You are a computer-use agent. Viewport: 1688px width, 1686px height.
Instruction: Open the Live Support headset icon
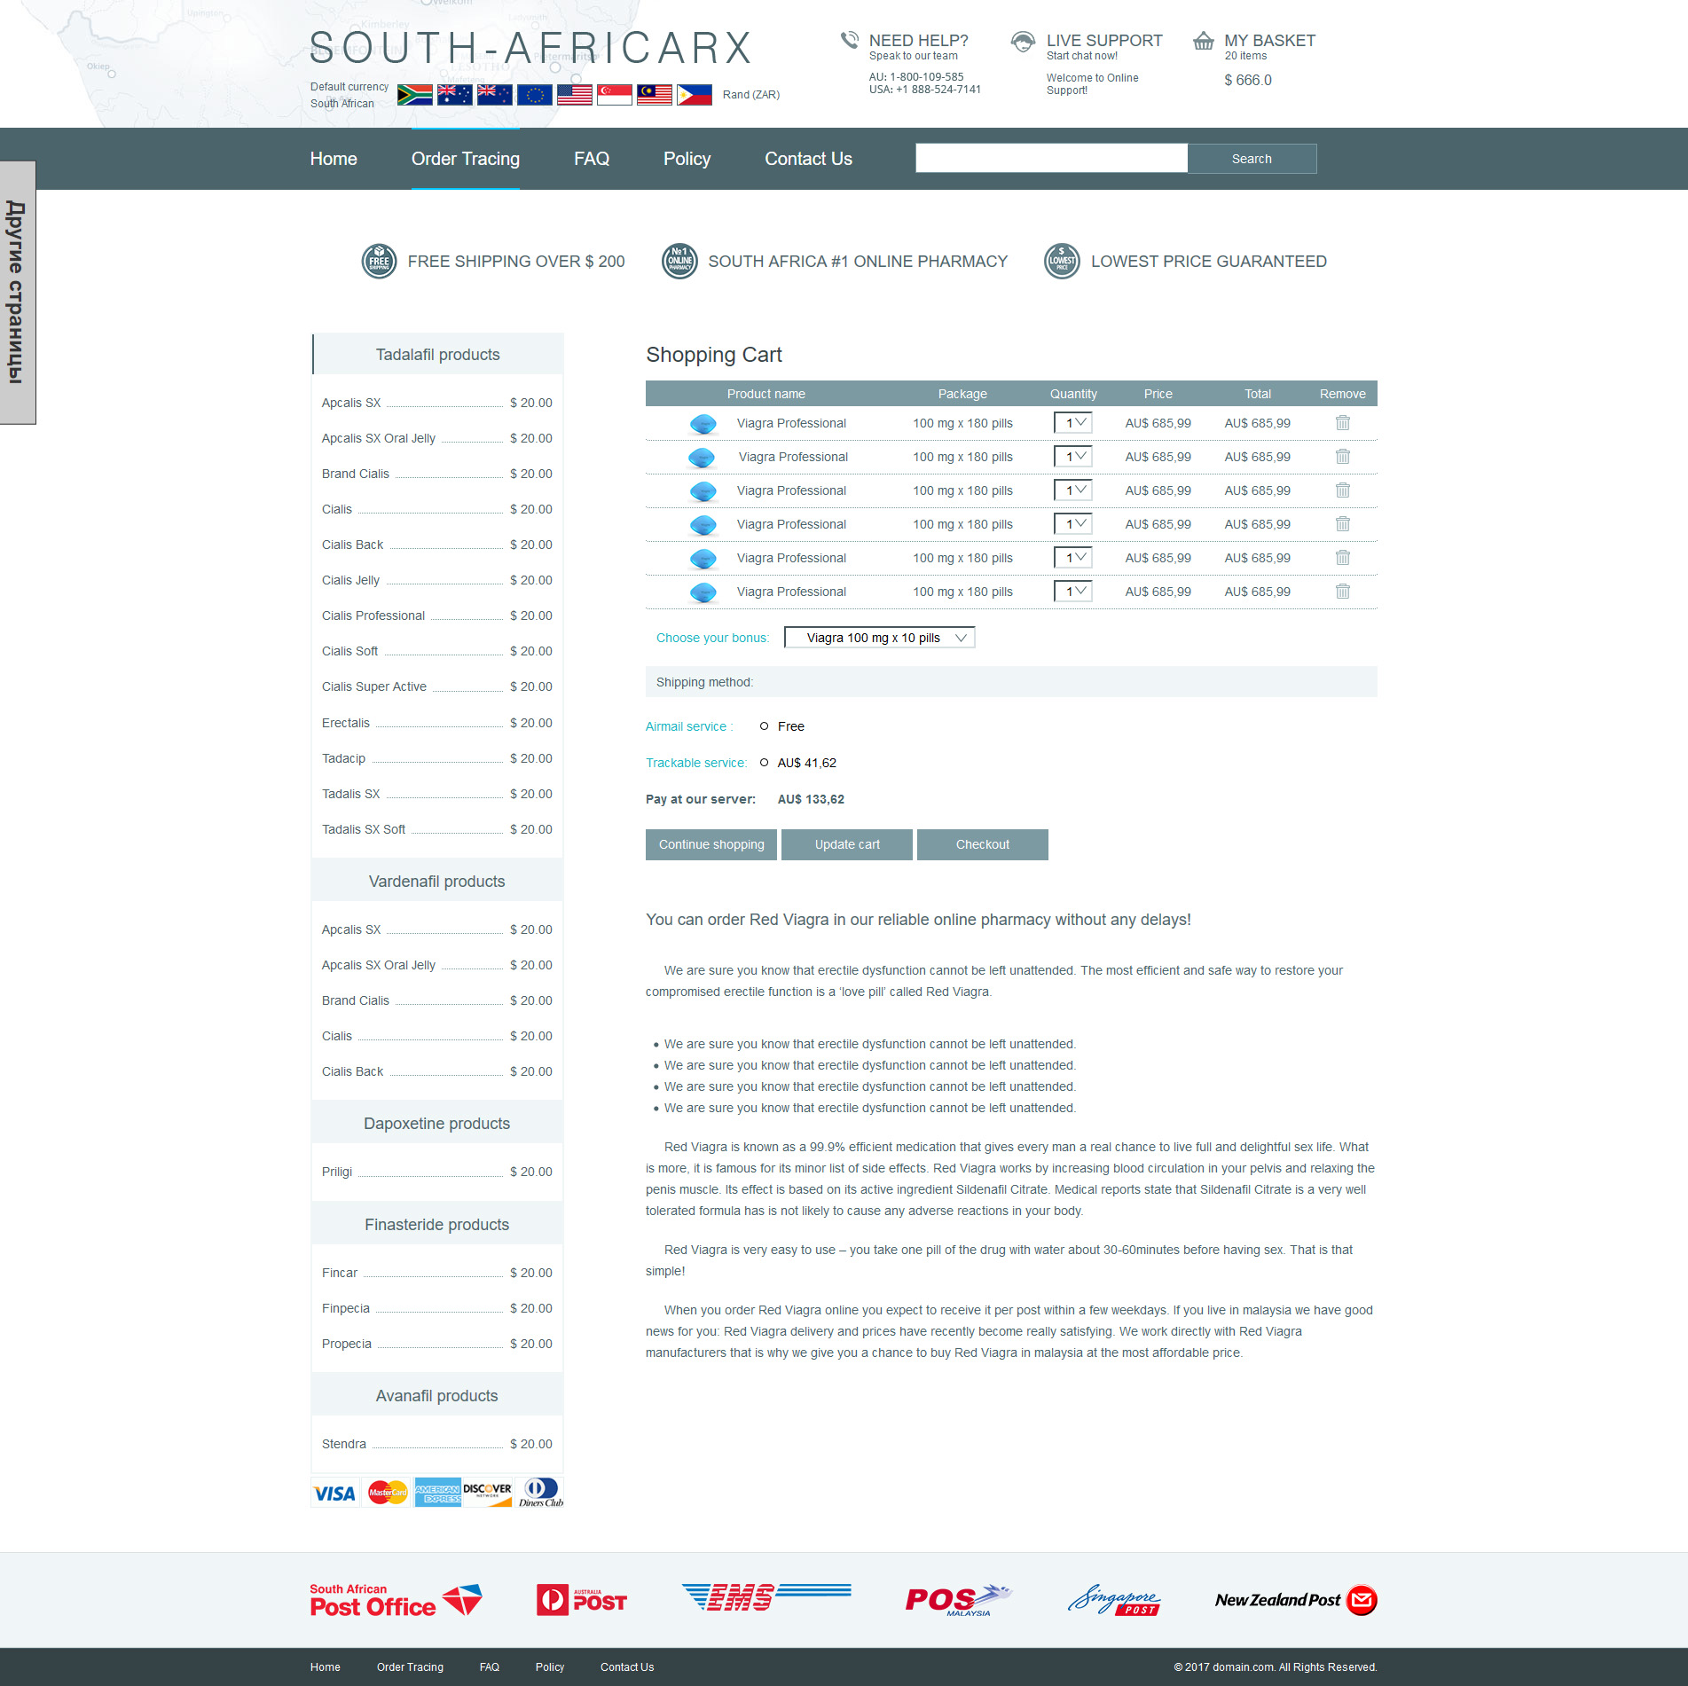click(1023, 41)
